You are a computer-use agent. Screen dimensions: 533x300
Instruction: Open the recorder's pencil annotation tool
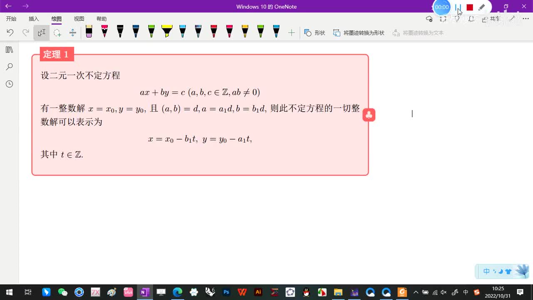click(x=482, y=7)
